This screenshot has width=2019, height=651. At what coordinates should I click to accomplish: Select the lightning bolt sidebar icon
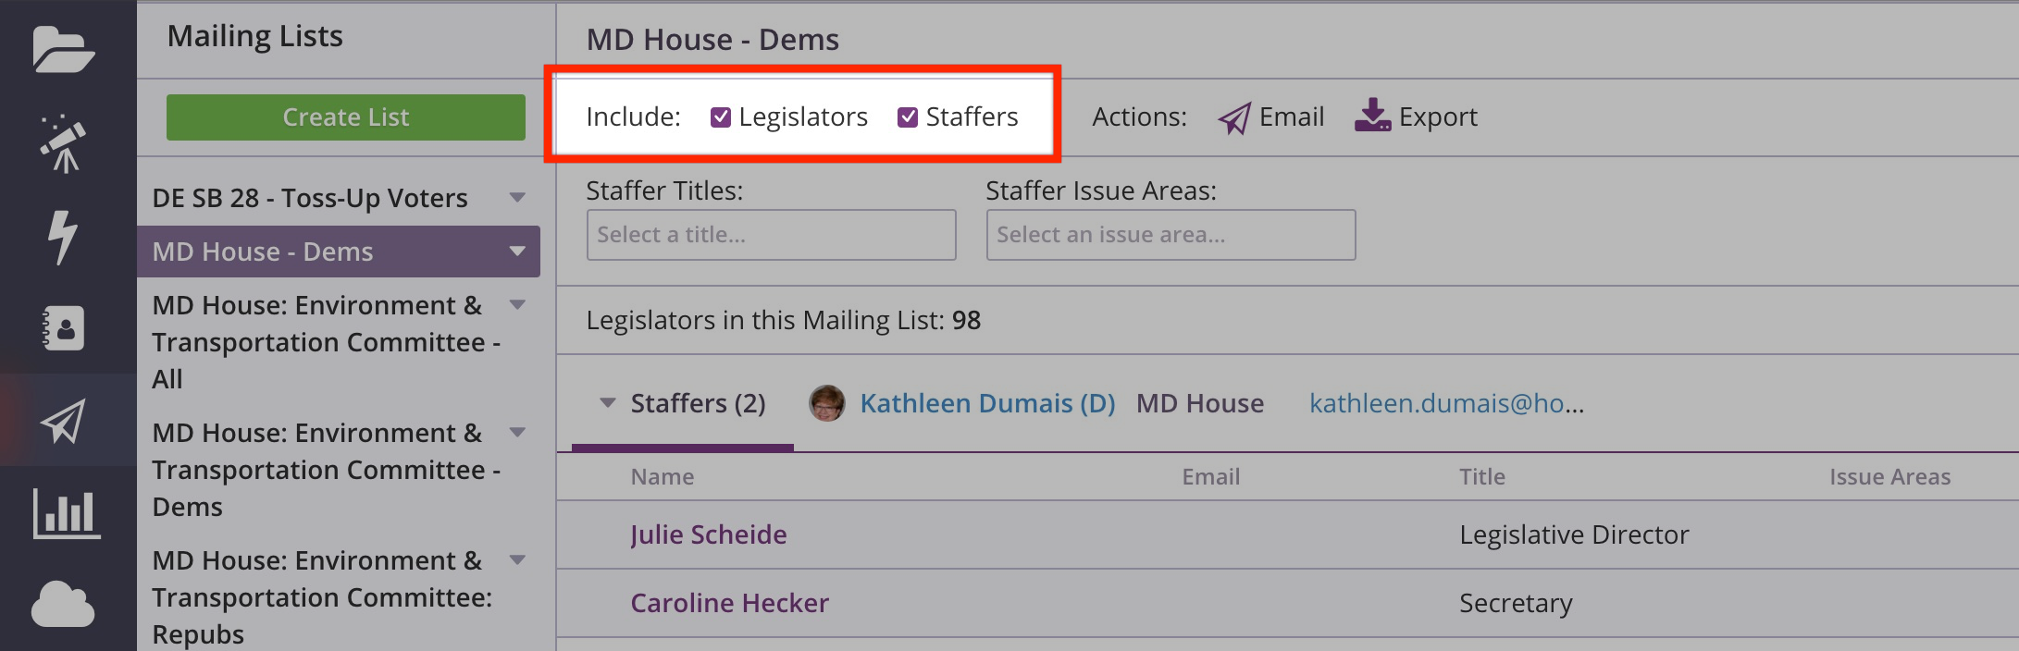pos(62,238)
